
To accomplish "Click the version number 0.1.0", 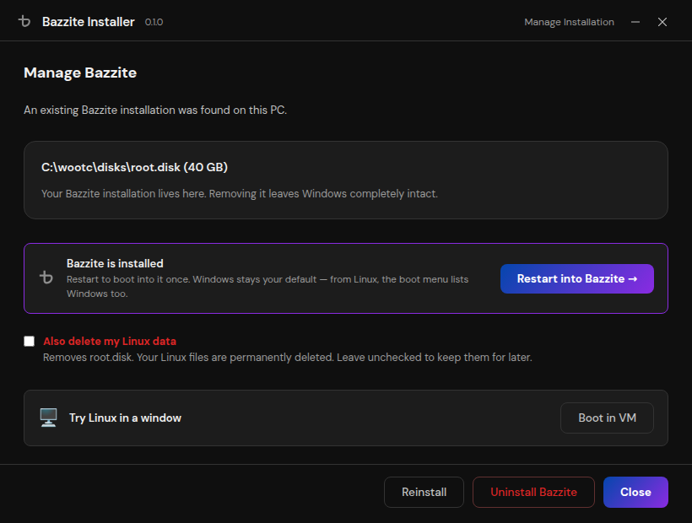I will pyautogui.click(x=154, y=22).
